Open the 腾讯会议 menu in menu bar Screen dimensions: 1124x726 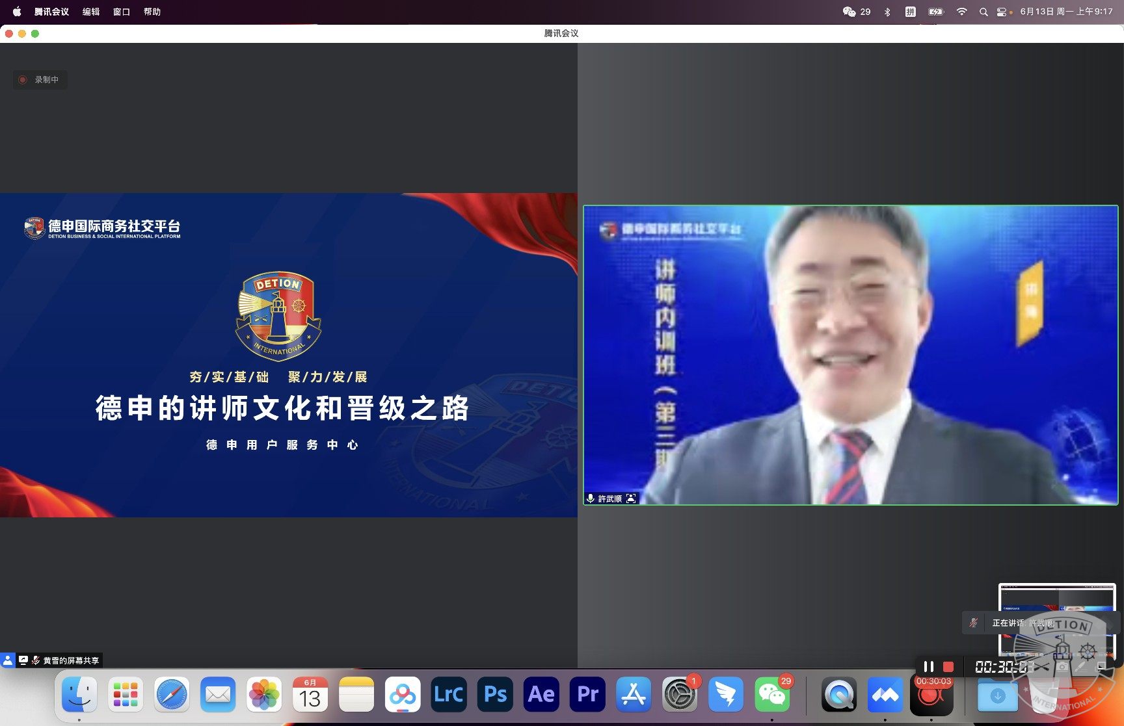coord(51,12)
